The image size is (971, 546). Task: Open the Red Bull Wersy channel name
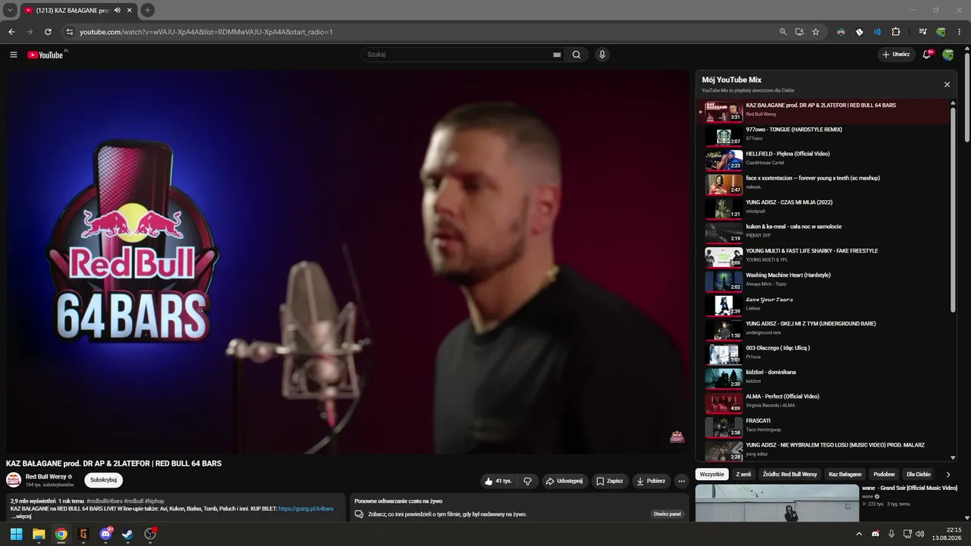[x=46, y=477]
